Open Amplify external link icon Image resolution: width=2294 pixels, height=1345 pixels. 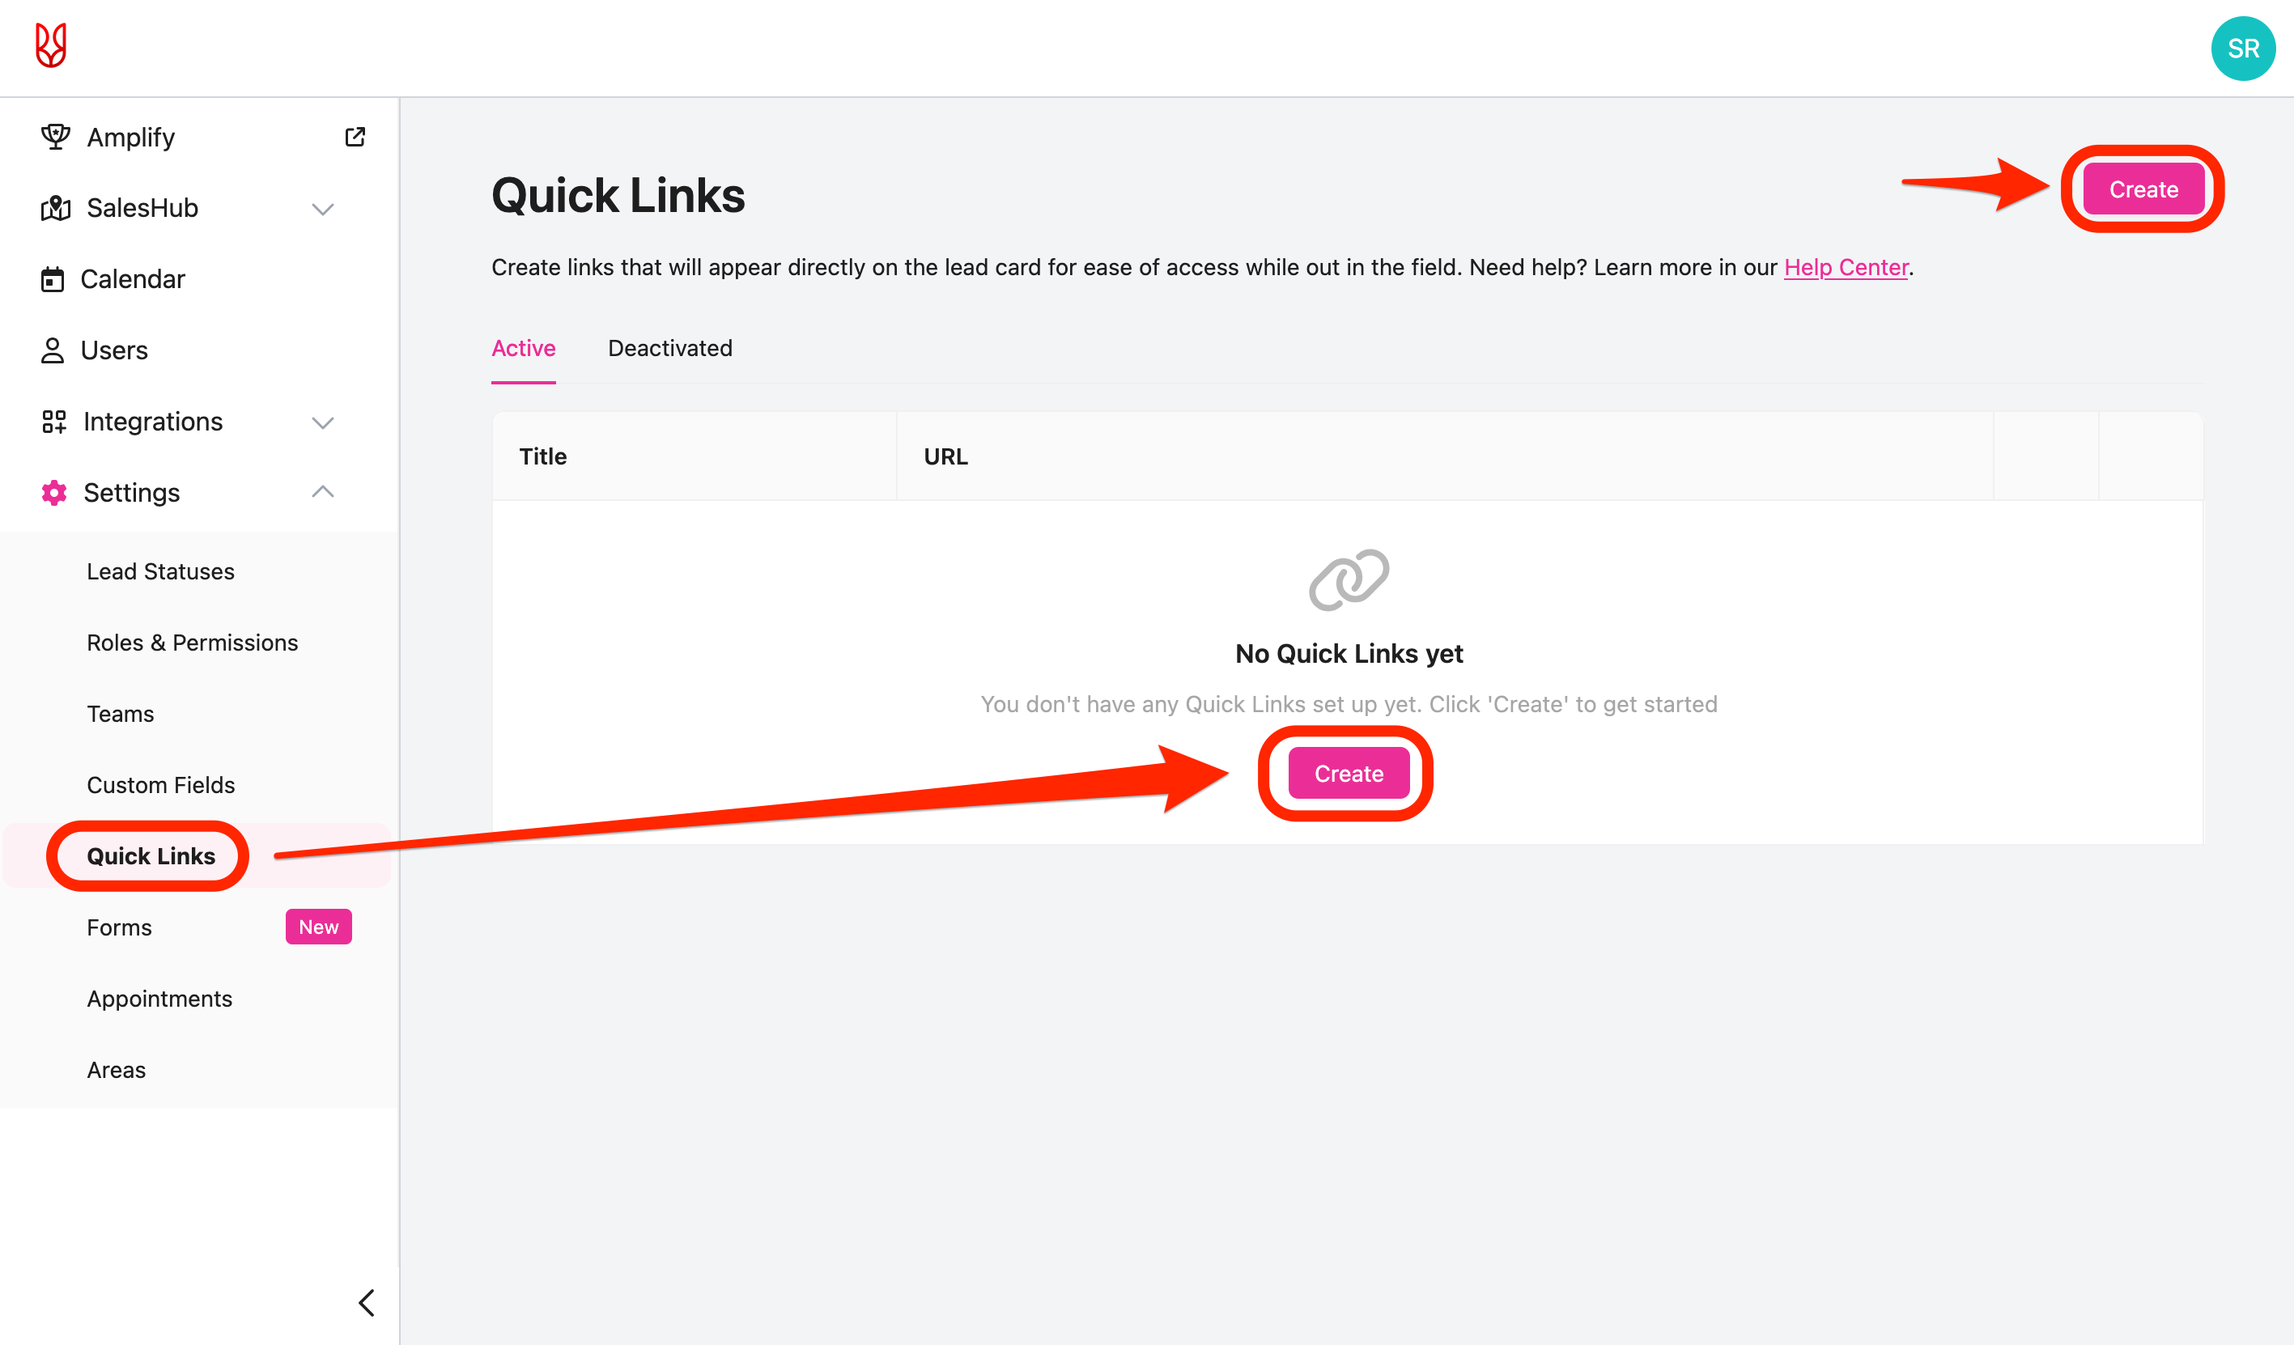(355, 138)
